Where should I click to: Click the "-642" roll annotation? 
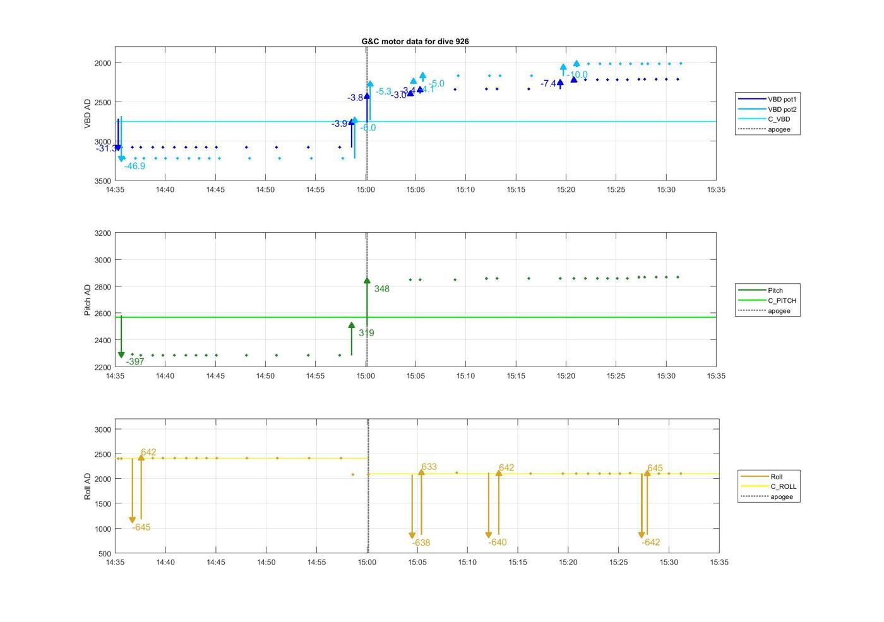point(651,543)
